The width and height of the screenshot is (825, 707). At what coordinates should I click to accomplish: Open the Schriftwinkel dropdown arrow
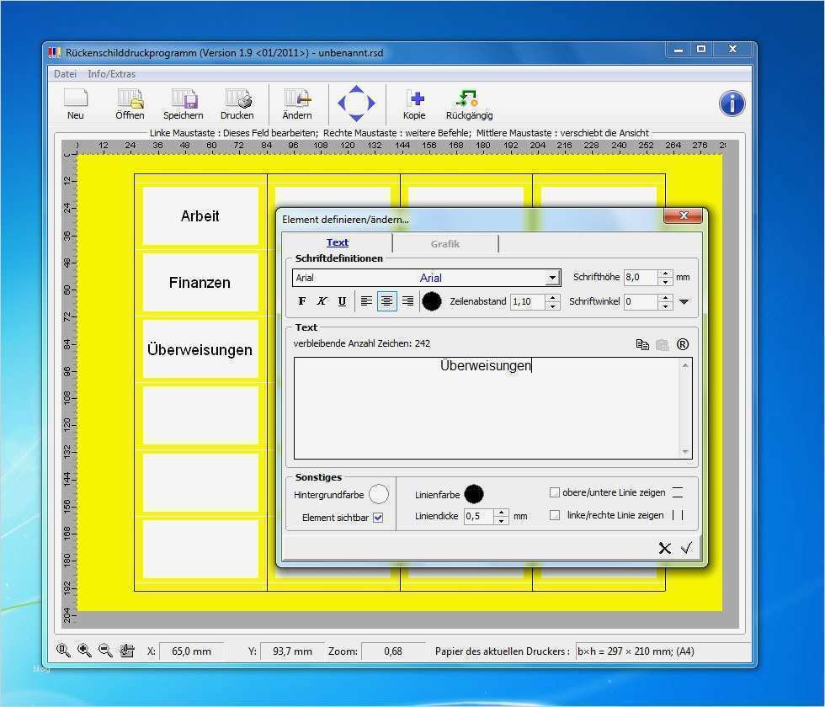tap(684, 300)
